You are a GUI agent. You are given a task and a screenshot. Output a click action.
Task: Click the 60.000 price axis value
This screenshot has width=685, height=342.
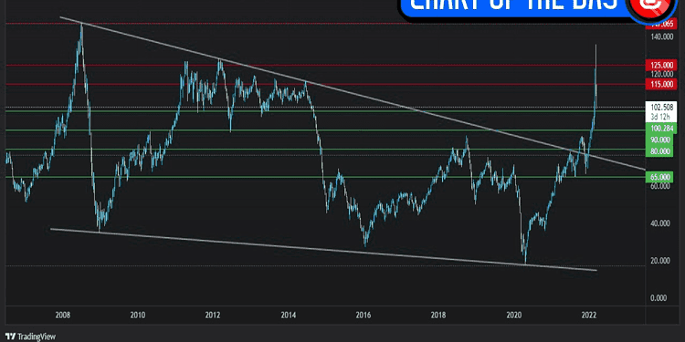click(x=660, y=186)
